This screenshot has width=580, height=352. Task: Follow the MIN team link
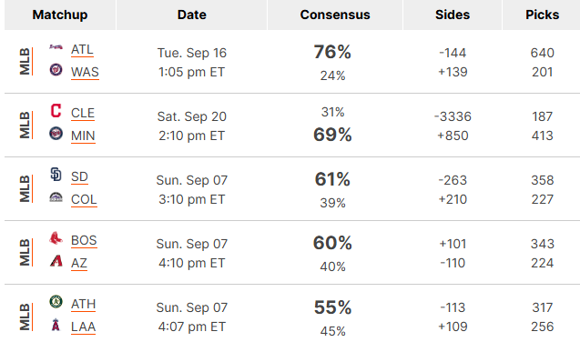pyautogui.click(x=83, y=136)
